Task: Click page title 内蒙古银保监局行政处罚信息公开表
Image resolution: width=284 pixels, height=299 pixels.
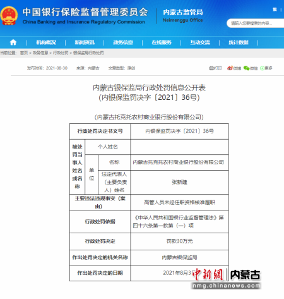Action: click(149, 88)
